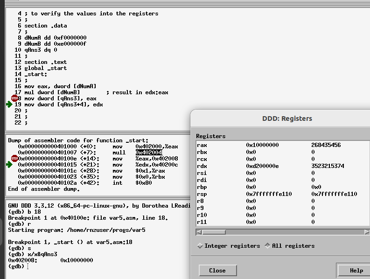Click the comment 'result in edx:eax'

(140, 92)
